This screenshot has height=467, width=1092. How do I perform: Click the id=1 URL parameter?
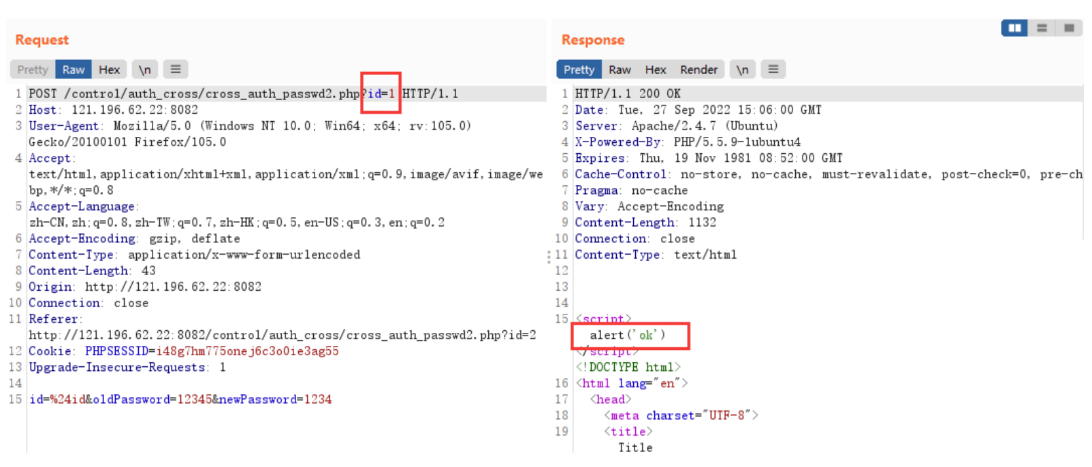381,93
